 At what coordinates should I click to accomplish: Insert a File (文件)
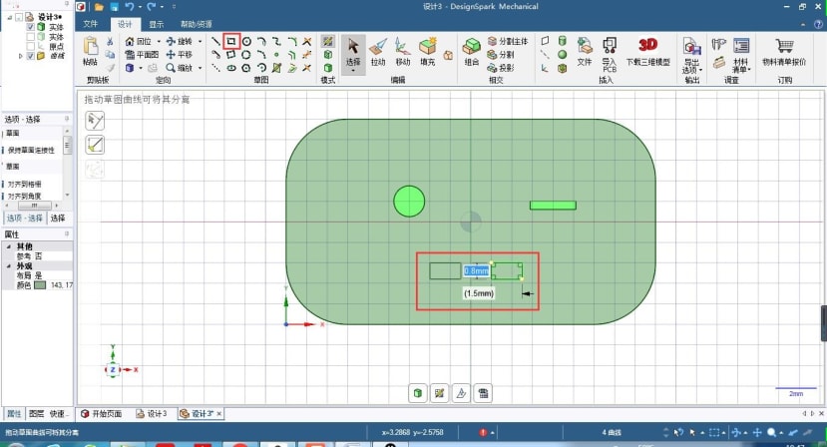coord(585,52)
